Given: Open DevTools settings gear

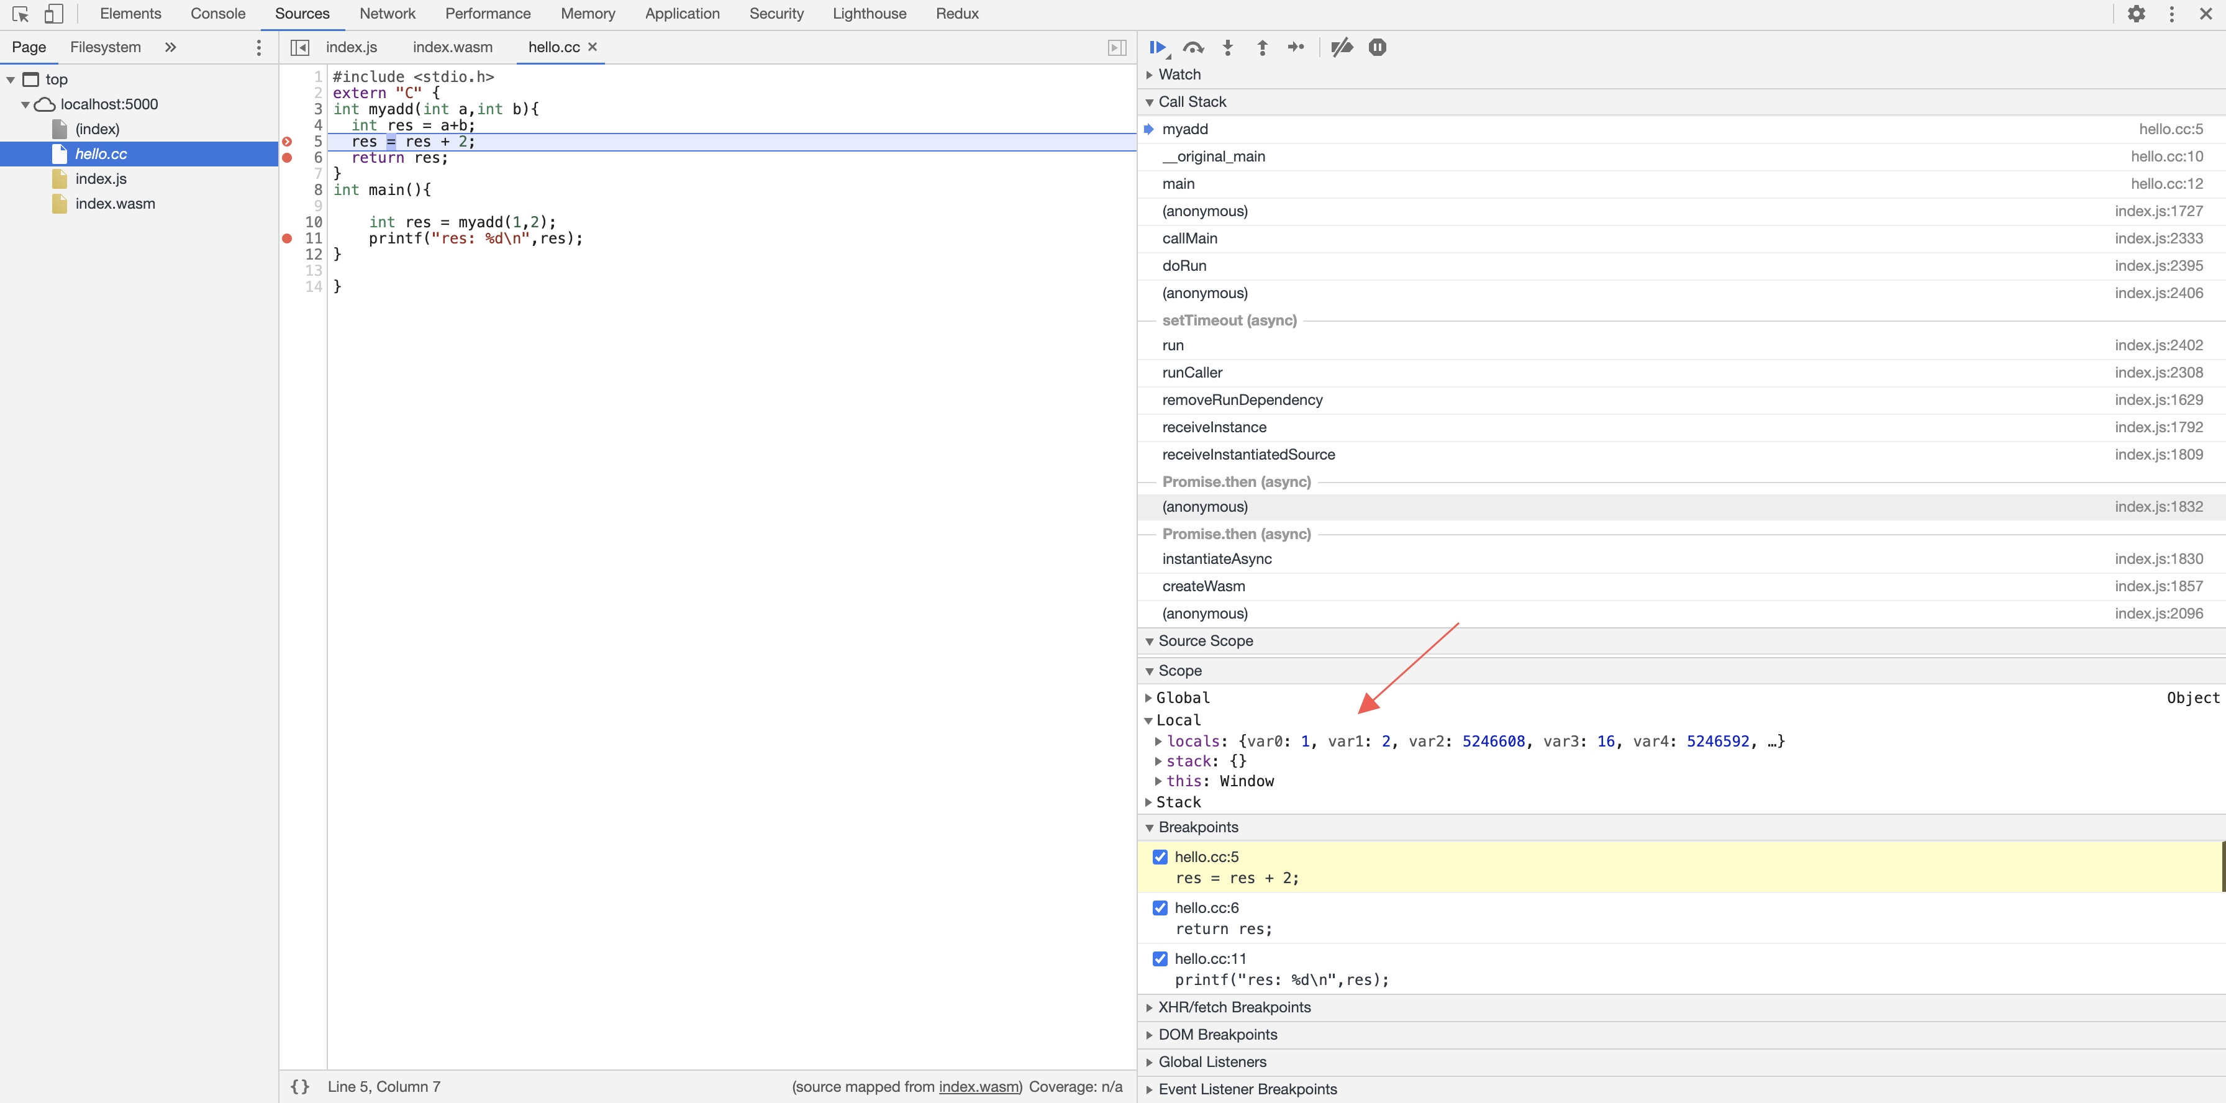Looking at the screenshot, I should click(2136, 14).
